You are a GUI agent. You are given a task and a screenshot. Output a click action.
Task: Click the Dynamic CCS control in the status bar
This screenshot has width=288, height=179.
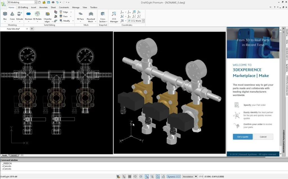174,176
